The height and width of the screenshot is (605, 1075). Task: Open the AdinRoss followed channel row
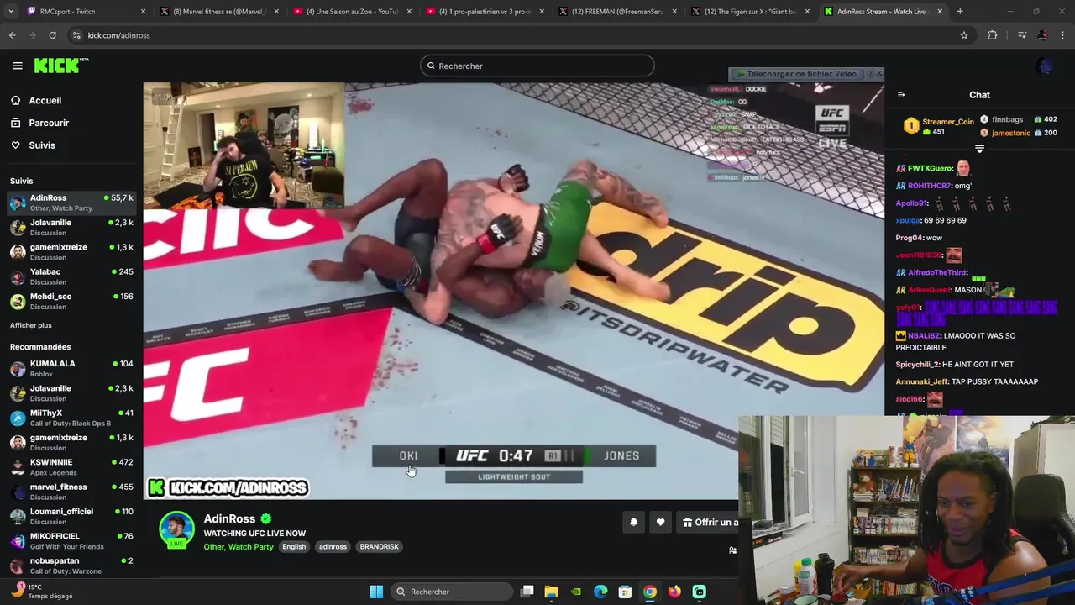[71, 203]
